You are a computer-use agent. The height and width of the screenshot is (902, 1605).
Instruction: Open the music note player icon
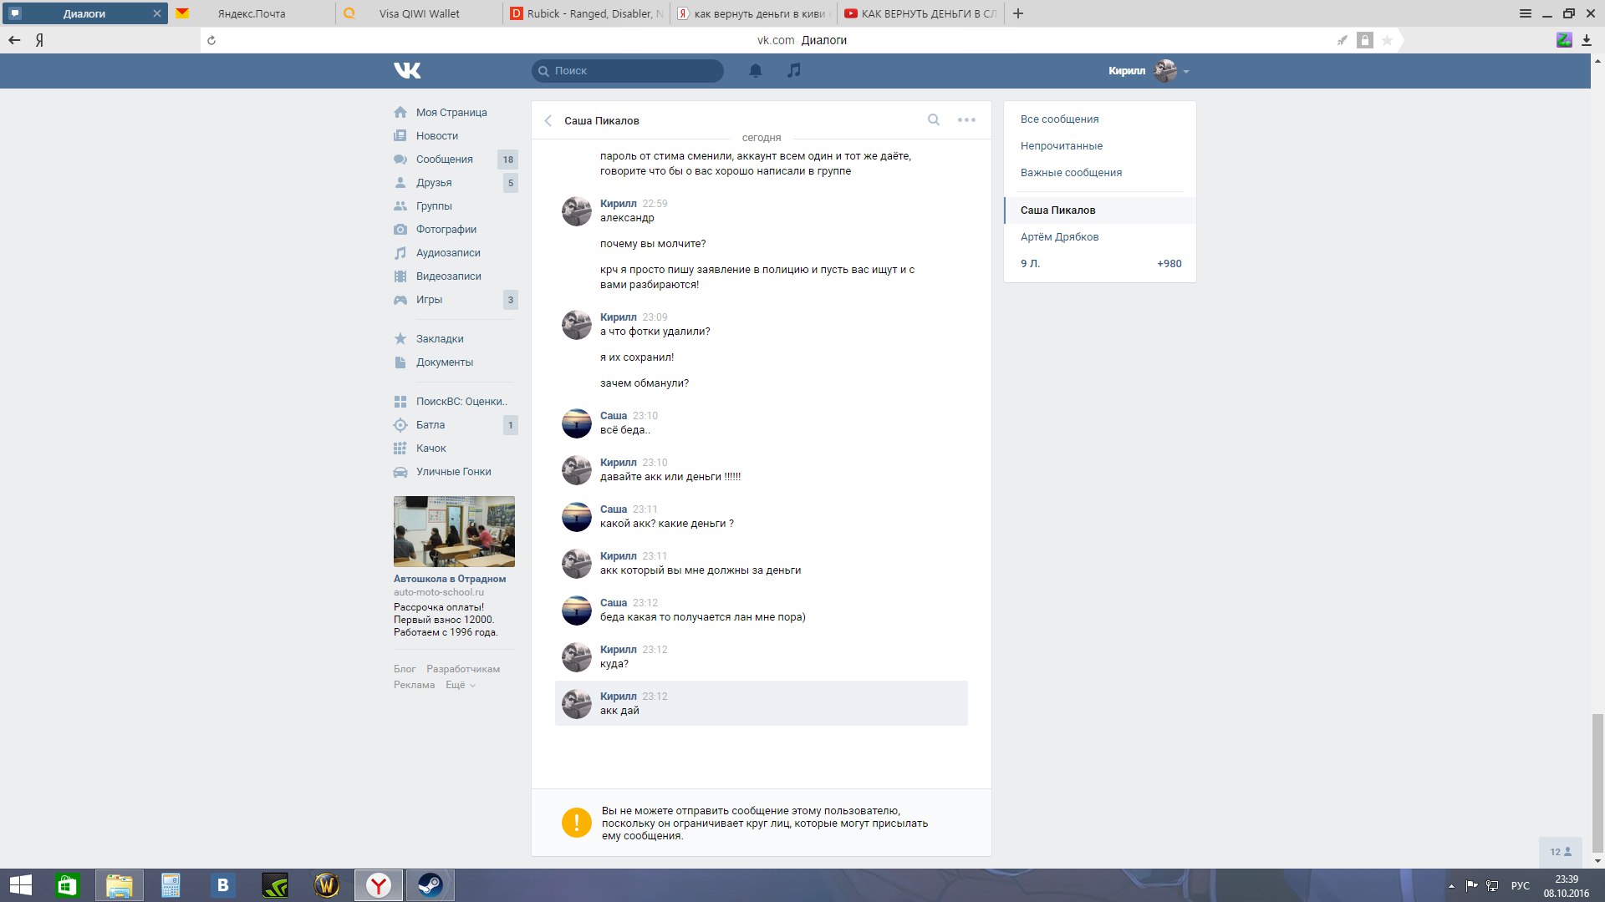pos(794,71)
